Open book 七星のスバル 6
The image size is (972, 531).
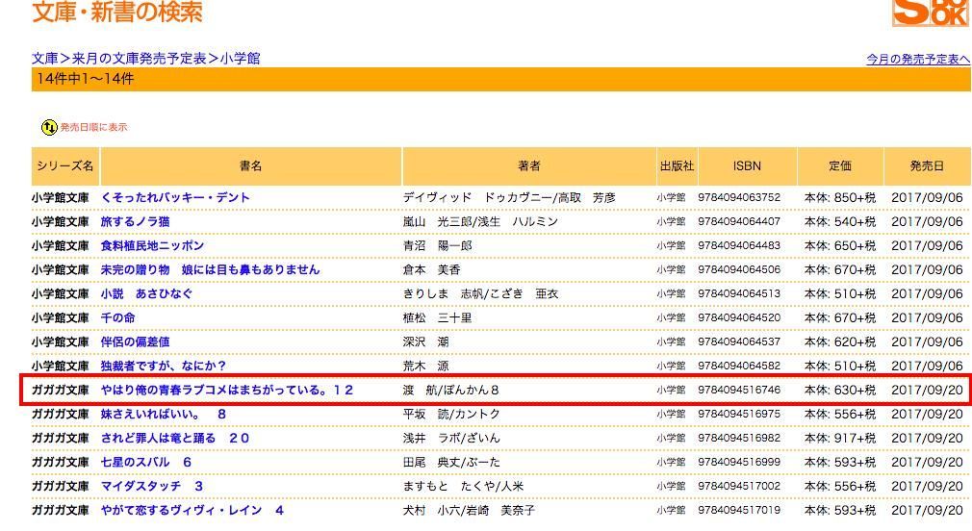[x=146, y=463]
